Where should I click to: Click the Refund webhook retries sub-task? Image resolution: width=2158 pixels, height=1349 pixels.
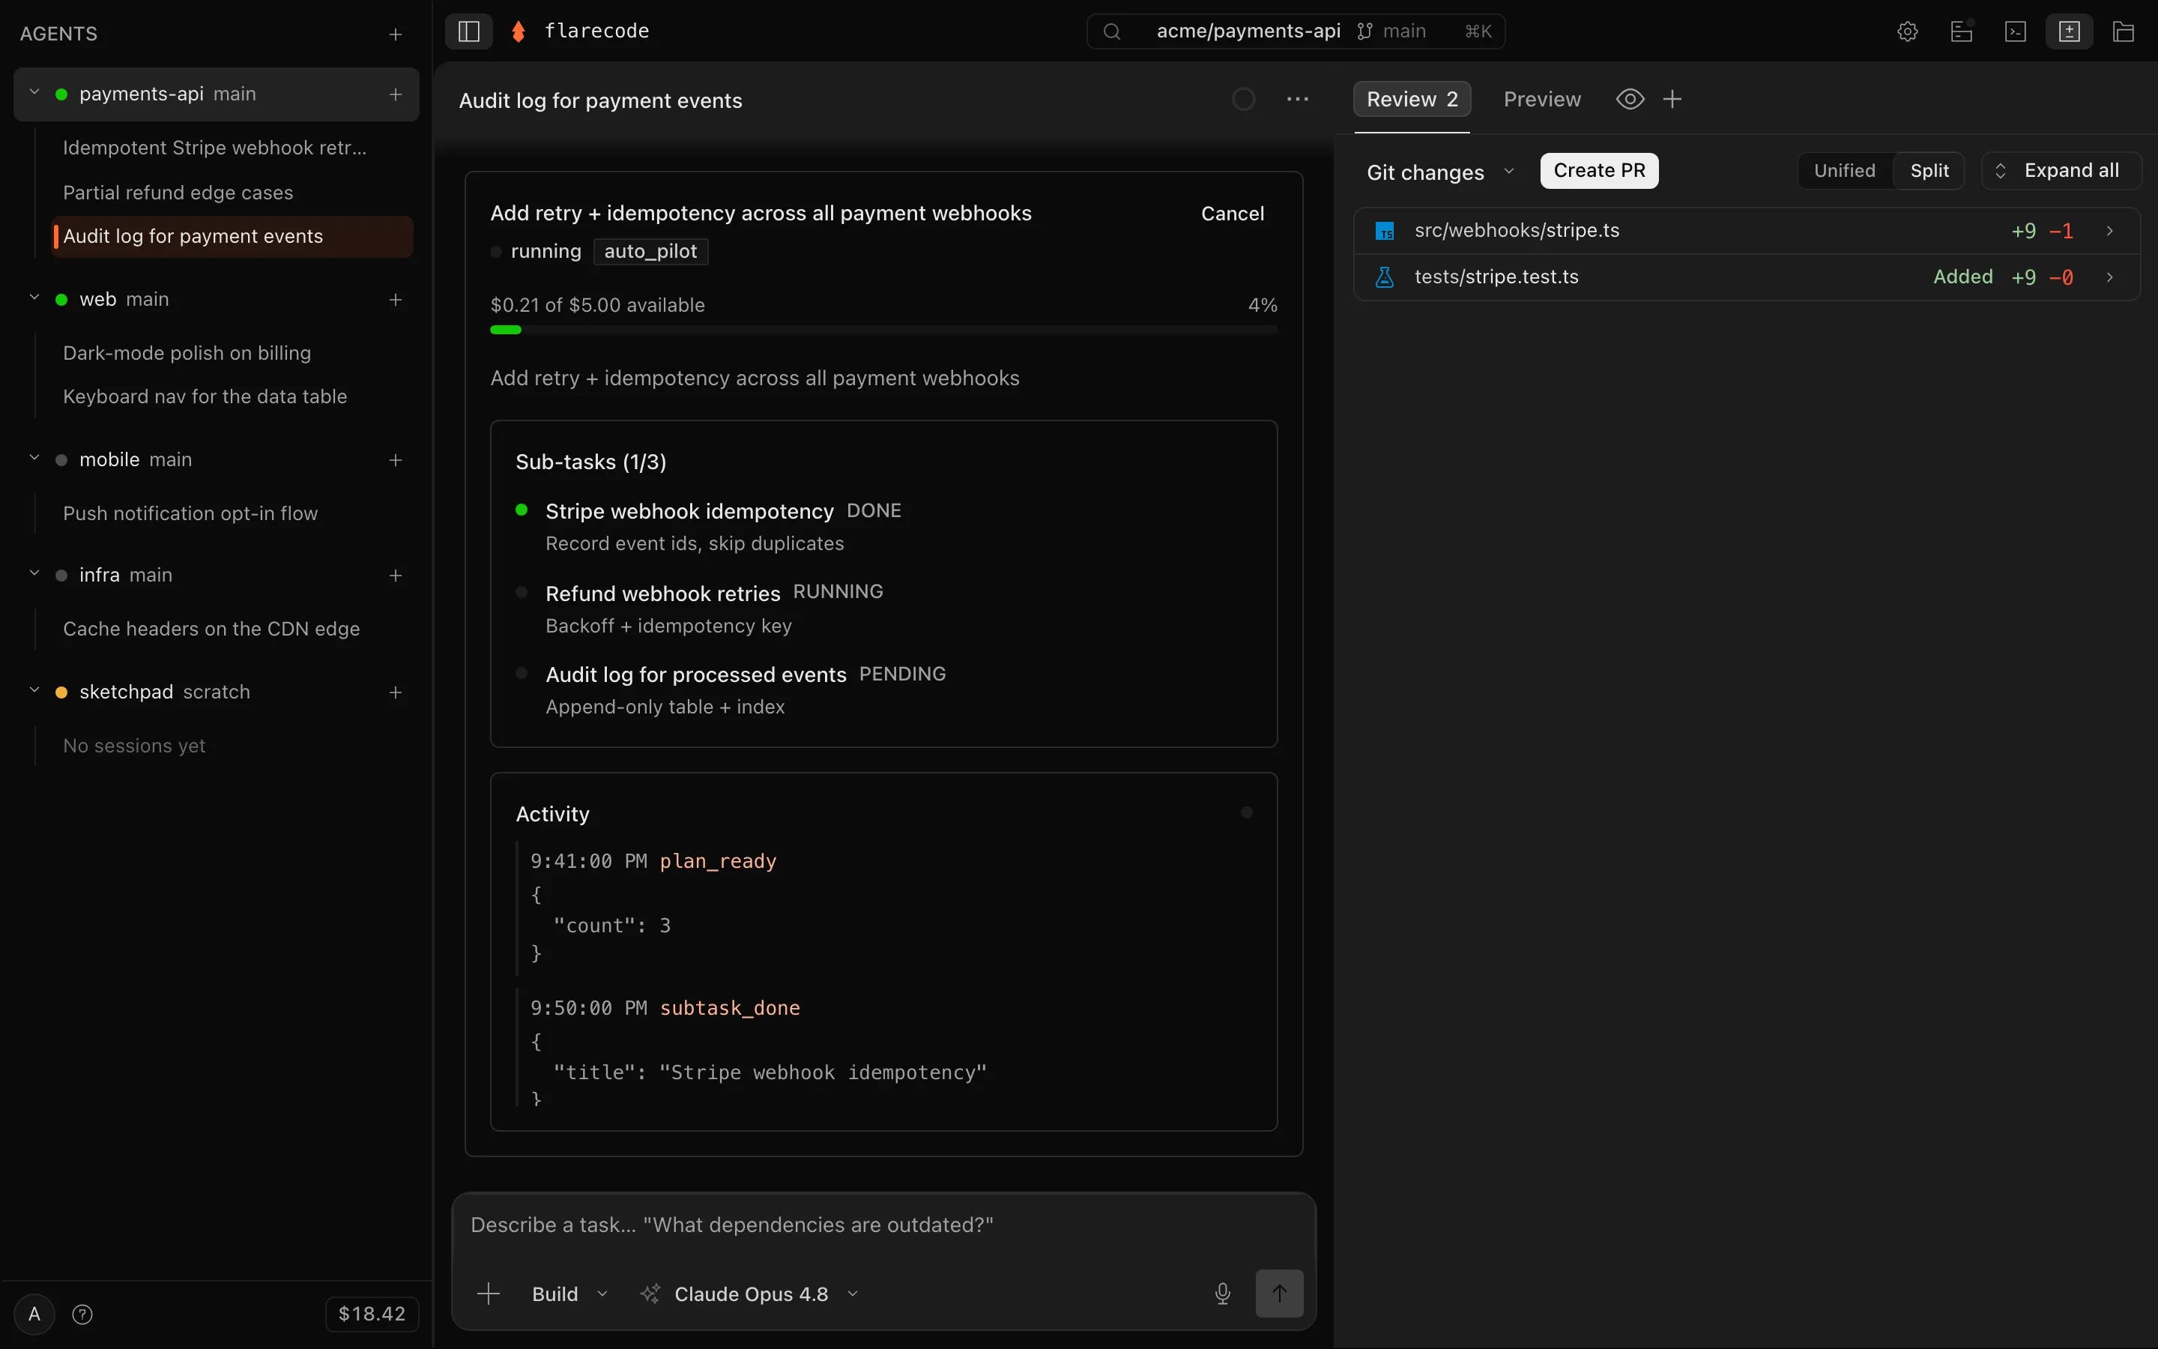tap(883, 609)
